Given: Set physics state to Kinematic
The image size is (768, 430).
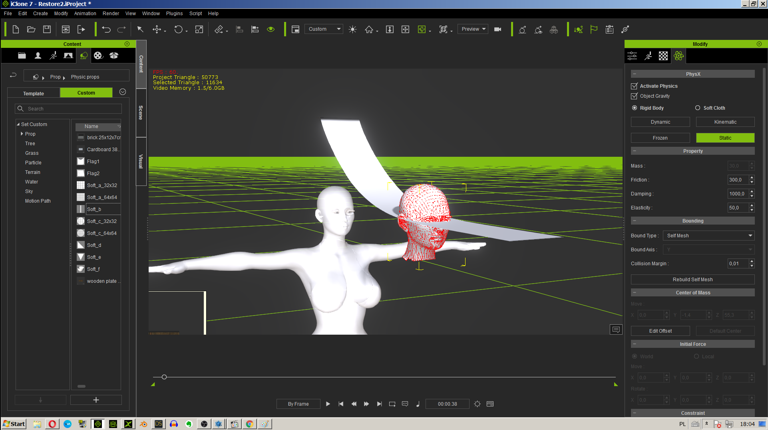Looking at the screenshot, I should [x=725, y=122].
